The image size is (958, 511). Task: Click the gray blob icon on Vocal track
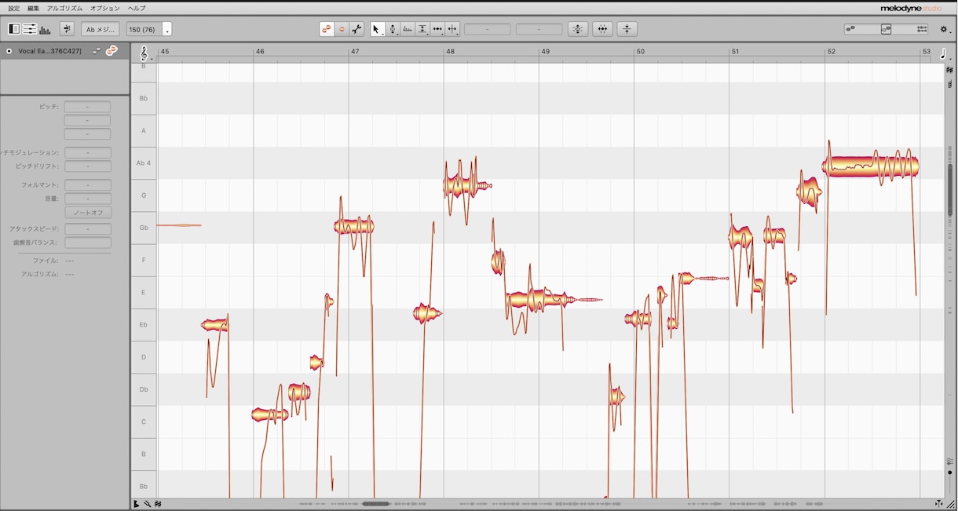click(x=97, y=51)
